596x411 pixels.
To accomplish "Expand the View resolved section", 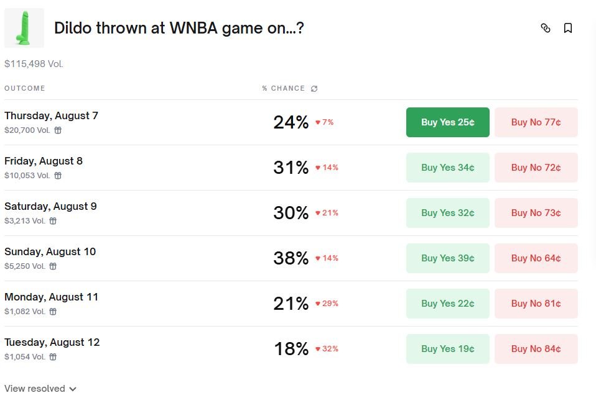I will click(40, 389).
